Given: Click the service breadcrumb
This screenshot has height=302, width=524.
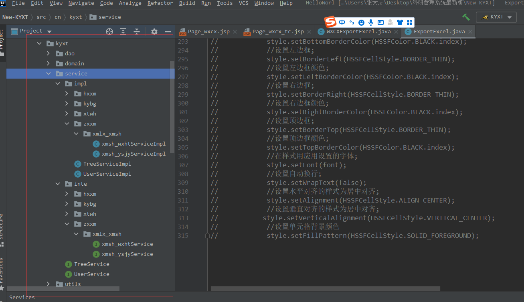Looking at the screenshot, I should [x=105, y=17].
